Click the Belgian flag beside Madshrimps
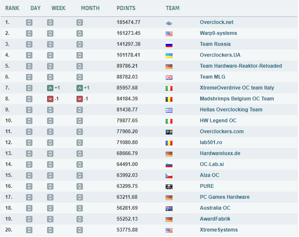This screenshot has height=237, width=299. tap(169, 99)
